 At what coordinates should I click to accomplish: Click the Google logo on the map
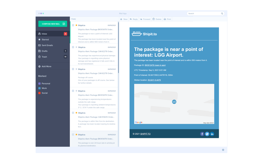point(139,122)
